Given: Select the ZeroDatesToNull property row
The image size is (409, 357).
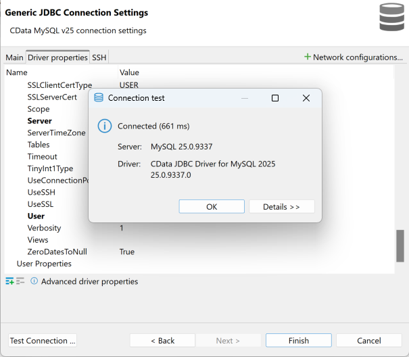Looking at the screenshot, I should pyautogui.click(x=57, y=252).
